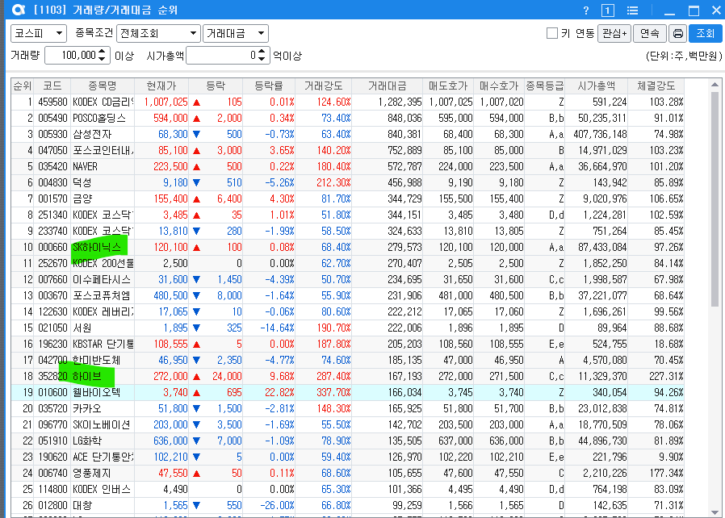The width and height of the screenshot is (725, 518).
Task: Sort by the 매수호가 column header
Action: tap(499, 86)
